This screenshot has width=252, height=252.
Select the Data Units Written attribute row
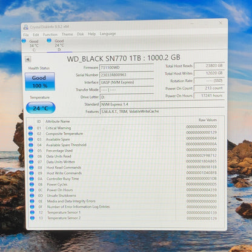[x=123, y=162]
